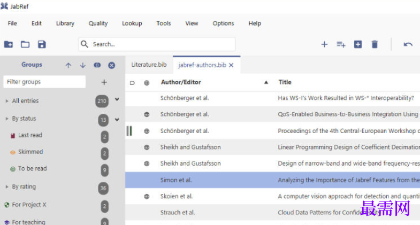Open the Help menu

coord(255,24)
